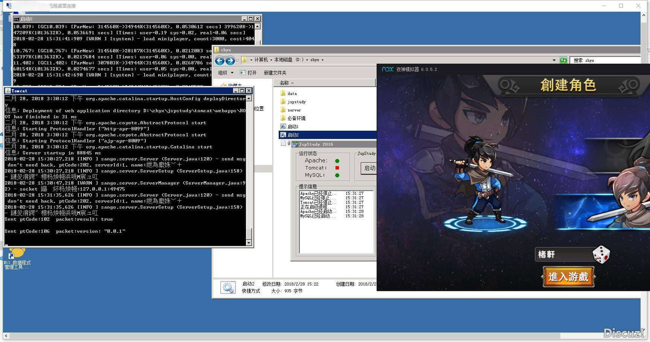Viewport: 650px width, 342px height.
Task: Select the 必备环境 folder
Action: (x=296, y=118)
